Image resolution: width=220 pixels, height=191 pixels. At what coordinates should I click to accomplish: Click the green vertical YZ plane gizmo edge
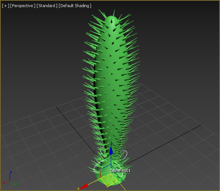[x=118, y=177]
